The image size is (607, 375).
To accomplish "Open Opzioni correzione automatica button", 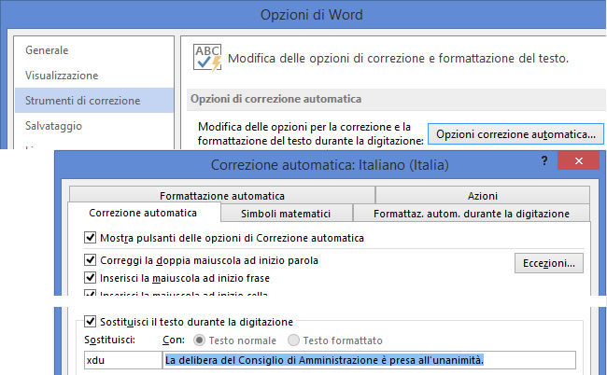I will click(x=515, y=134).
